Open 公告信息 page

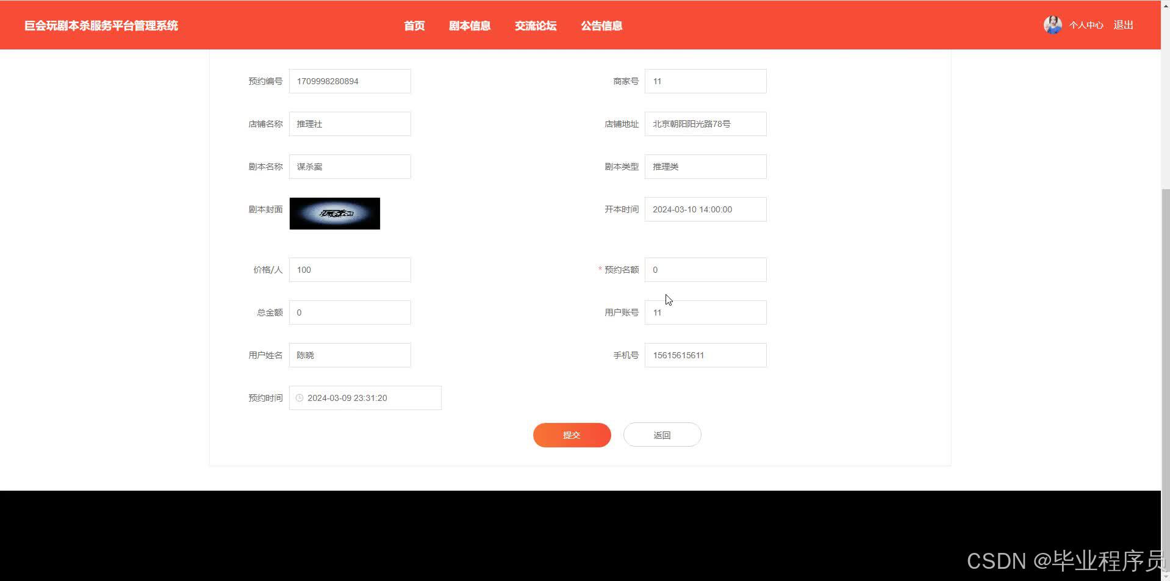pos(601,26)
